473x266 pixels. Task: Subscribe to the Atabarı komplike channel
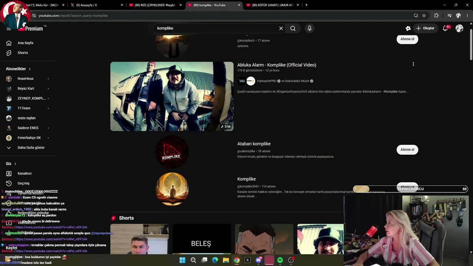(x=407, y=150)
